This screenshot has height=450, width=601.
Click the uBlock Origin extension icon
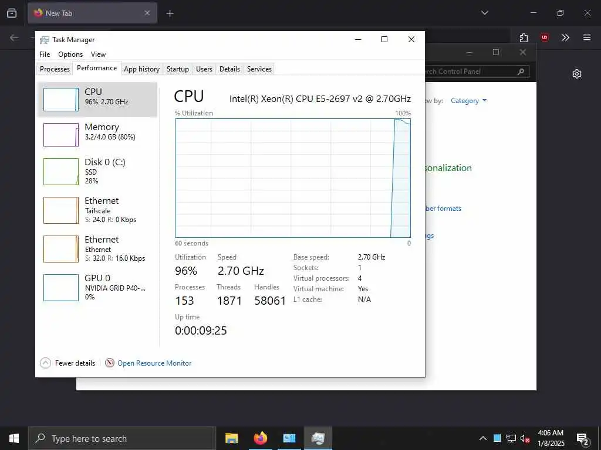click(x=545, y=37)
